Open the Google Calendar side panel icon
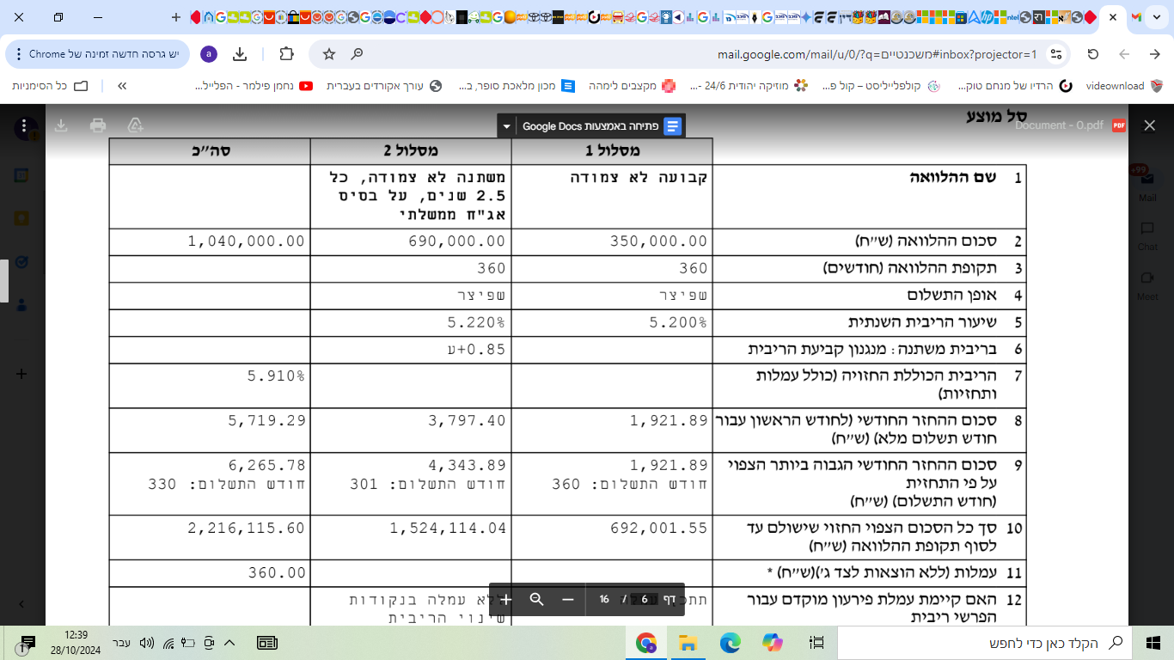This screenshot has width=1174, height=660. point(21,175)
